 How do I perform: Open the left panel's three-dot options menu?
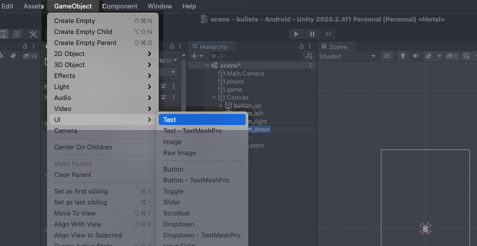click(x=34, y=46)
